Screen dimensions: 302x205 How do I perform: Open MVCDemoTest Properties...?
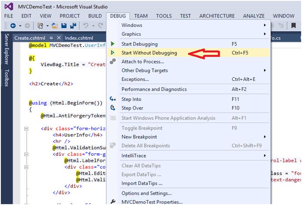pyautogui.click(x=188, y=202)
